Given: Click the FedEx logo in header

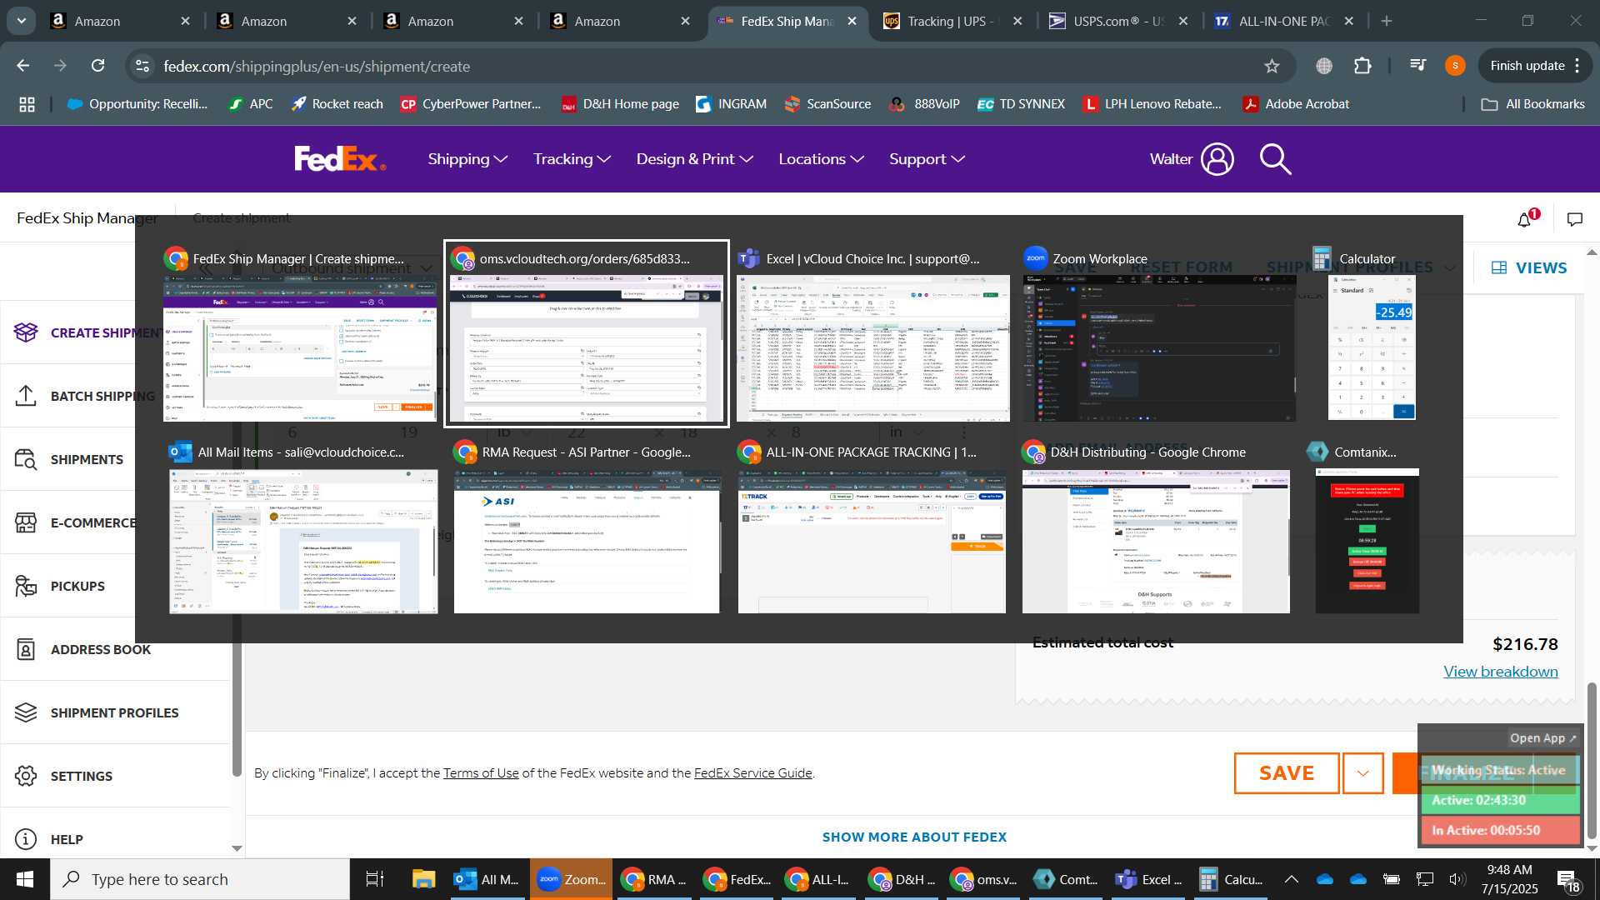Looking at the screenshot, I should coord(340,158).
